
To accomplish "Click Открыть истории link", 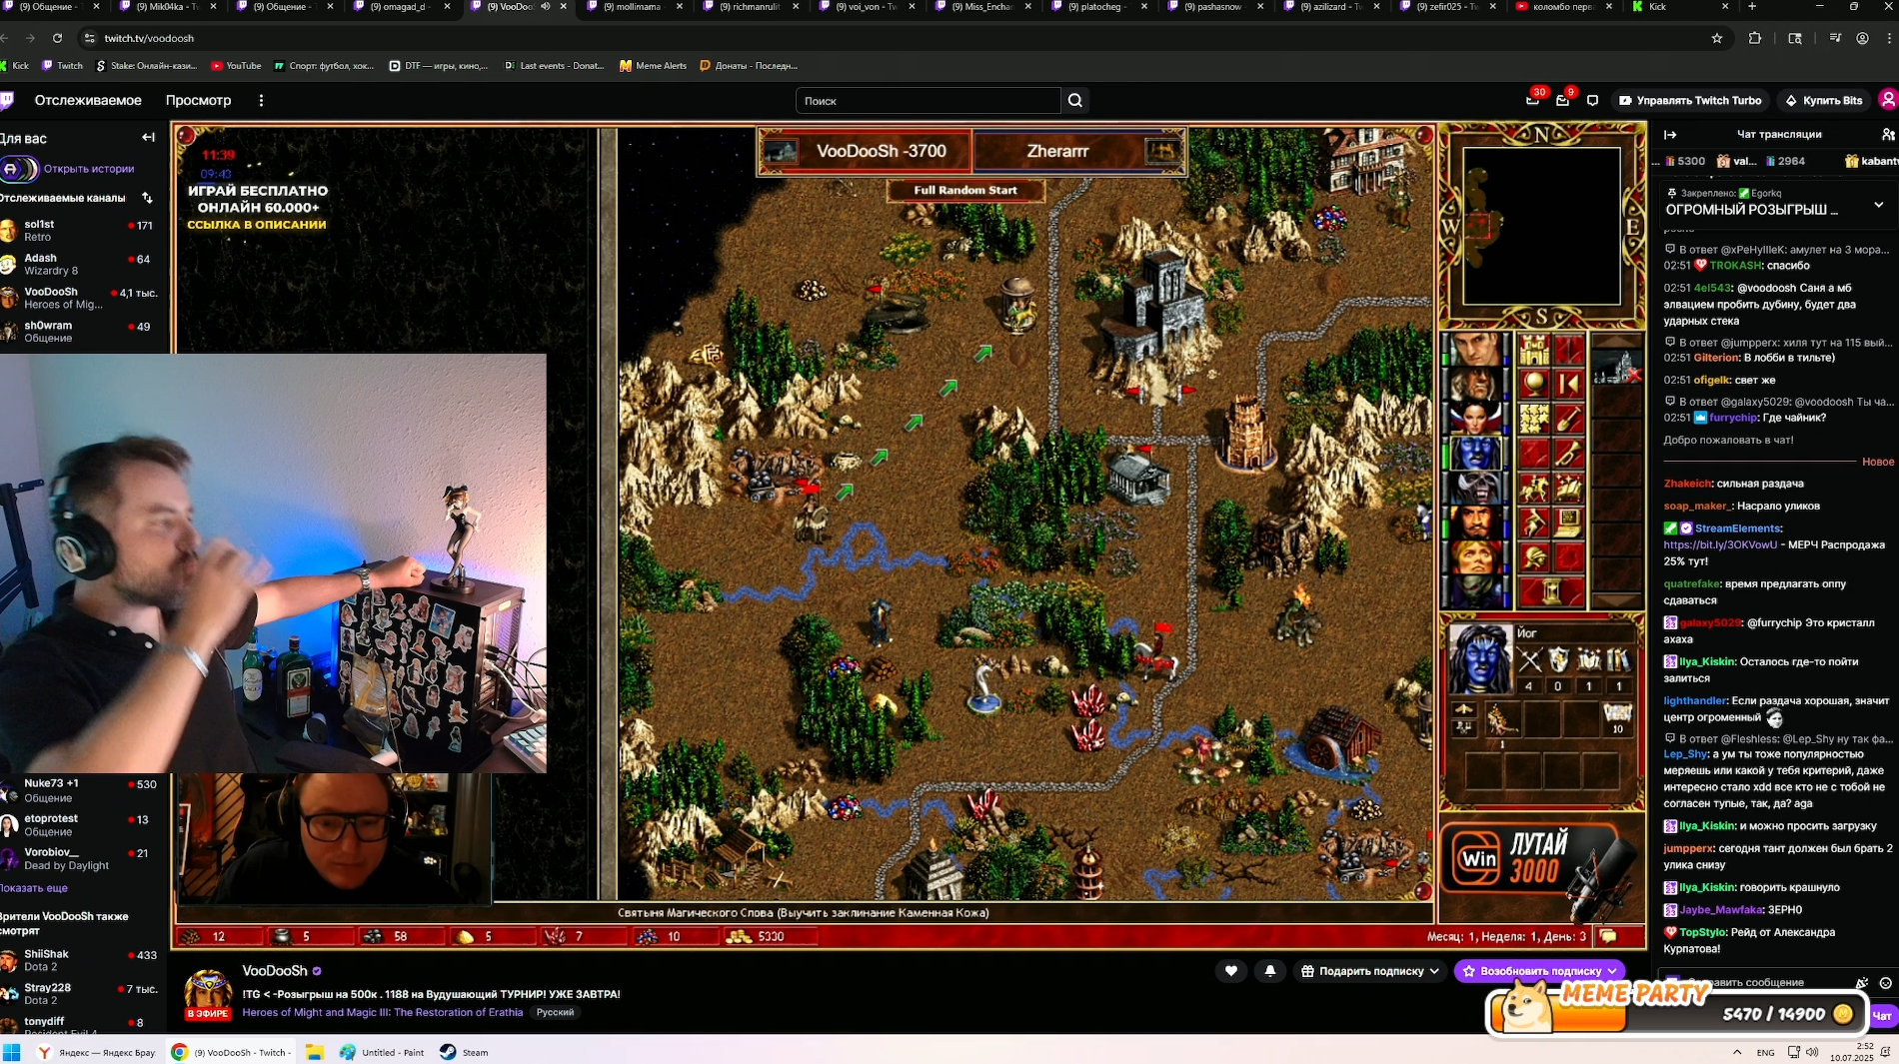I will (x=89, y=169).
